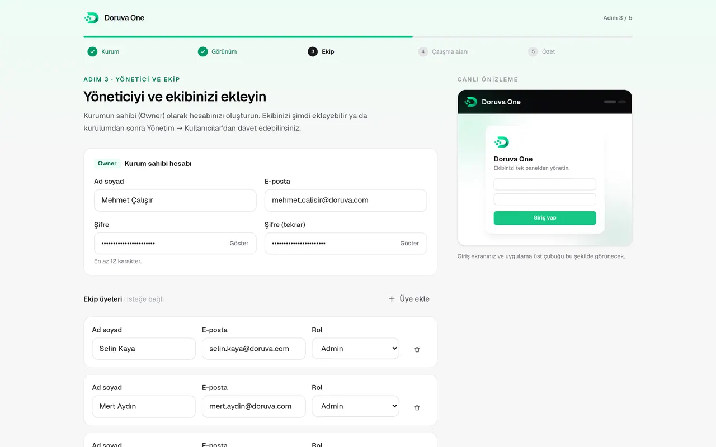The width and height of the screenshot is (716, 447).
Task: Edit the Mert Aydın name field
Action: [x=144, y=406]
